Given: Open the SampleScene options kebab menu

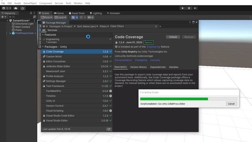Looking at the screenshot, I should click(x=34, y=21).
